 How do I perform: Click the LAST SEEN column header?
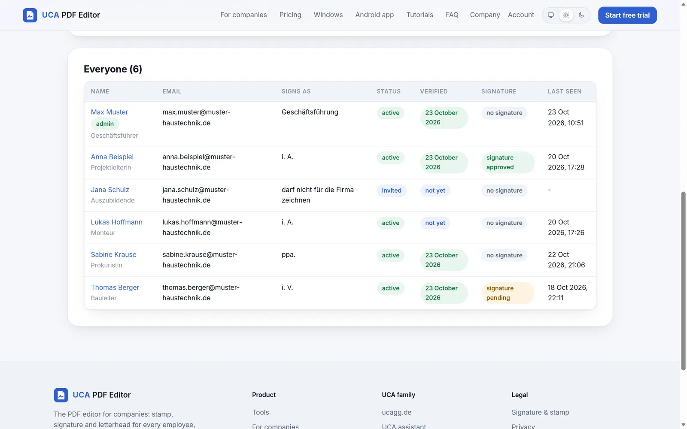click(565, 91)
